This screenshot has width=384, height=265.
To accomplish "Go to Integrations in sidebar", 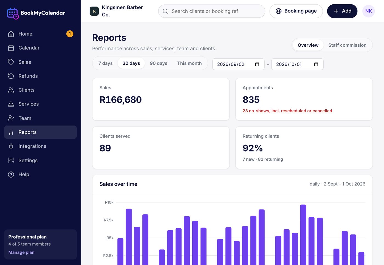I will [x=40, y=146].
